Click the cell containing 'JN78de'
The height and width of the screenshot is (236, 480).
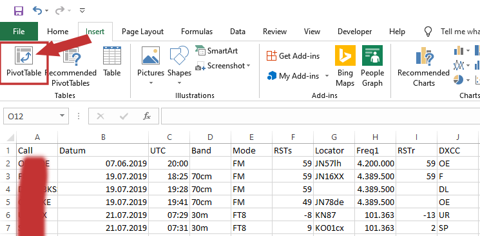coord(334,202)
